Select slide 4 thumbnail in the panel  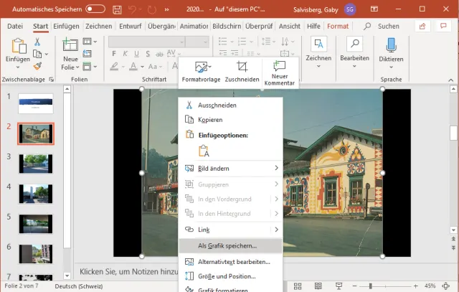[36, 194]
